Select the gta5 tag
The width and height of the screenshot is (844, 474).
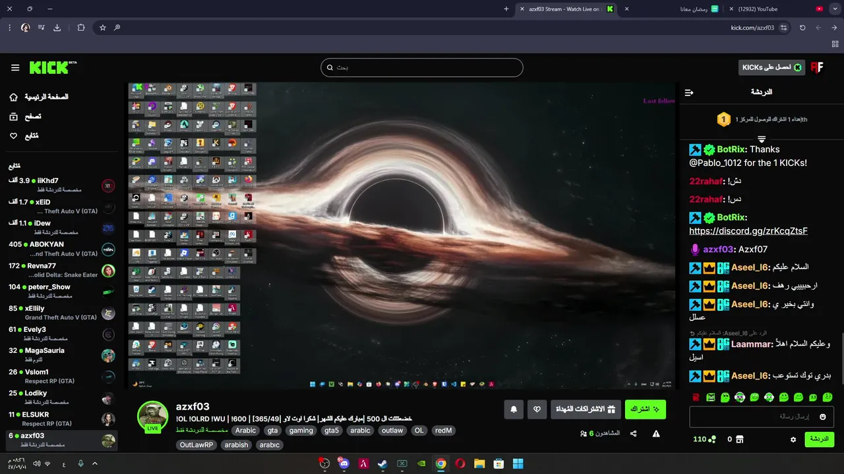point(332,431)
